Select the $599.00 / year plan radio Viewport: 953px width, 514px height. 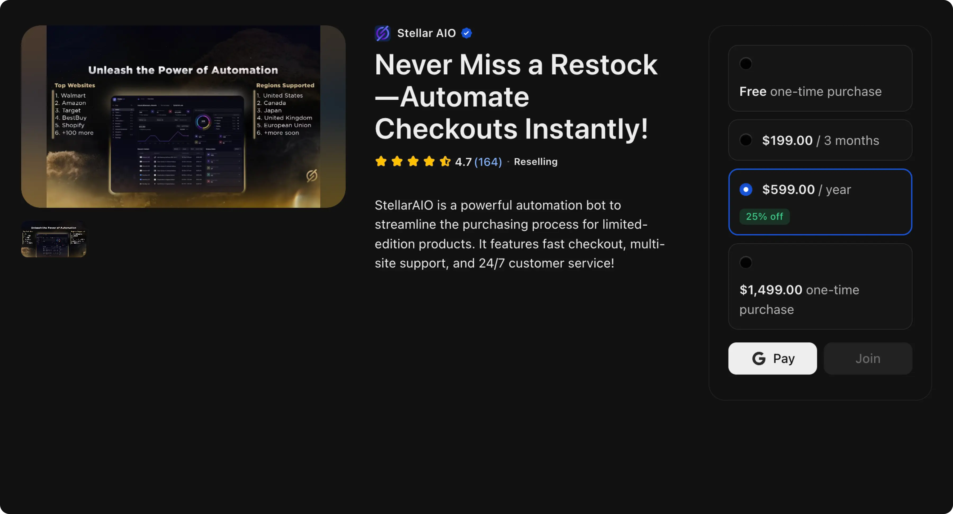tap(746, 189)
